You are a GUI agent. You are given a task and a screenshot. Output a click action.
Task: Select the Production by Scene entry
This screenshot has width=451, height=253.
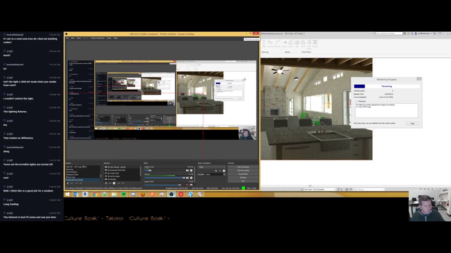point(82,180)
